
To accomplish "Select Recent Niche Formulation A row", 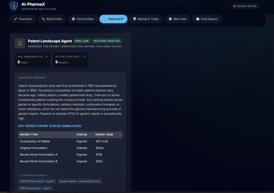I will click(x=70, y=155).
